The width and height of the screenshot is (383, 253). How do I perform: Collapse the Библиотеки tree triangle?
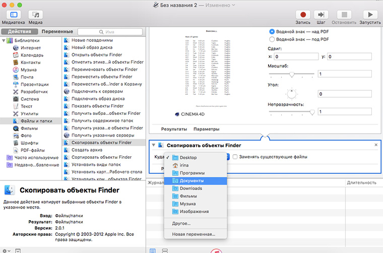4,41
